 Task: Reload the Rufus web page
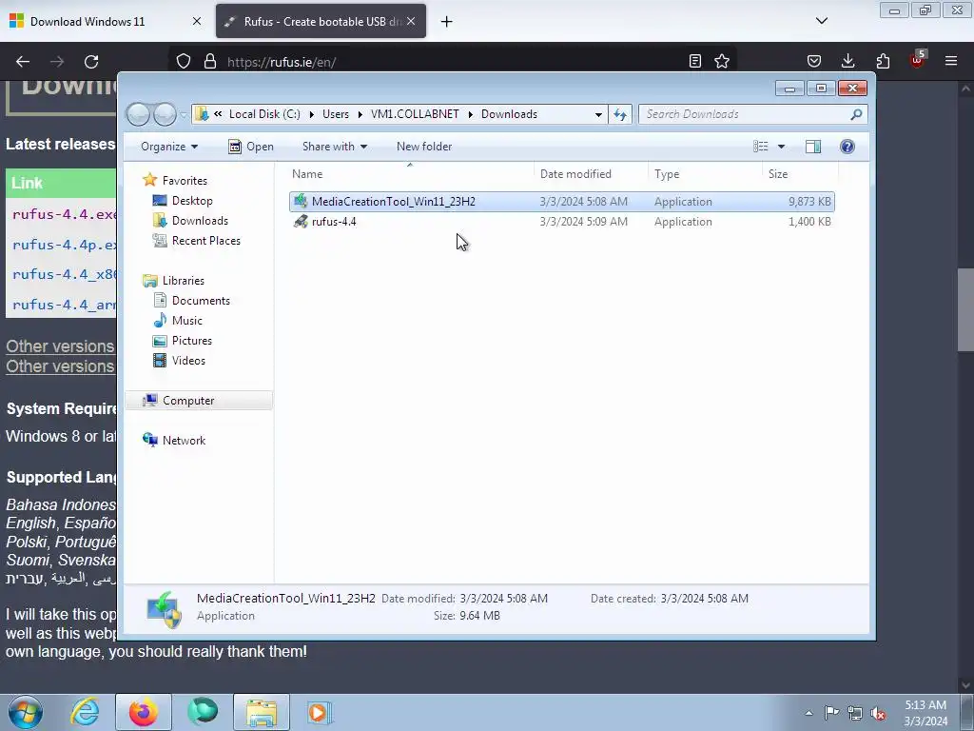(x=91, y=62)
